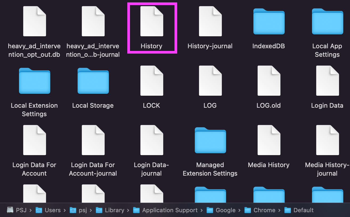350x217 pixels.
Task: Select the LOG.old file icon
Action: [x=269, y=81]
